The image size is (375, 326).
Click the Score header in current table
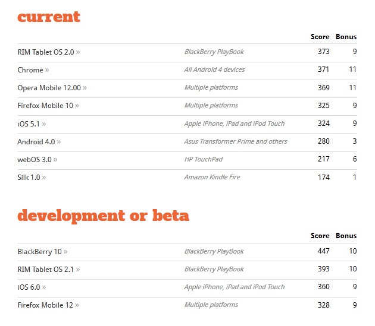[x=320, y=37]
